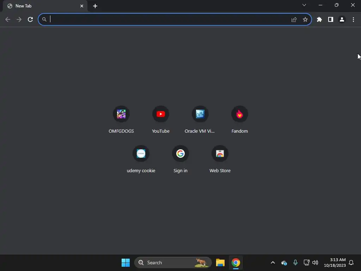Show hidden system tray icons
The height and width of the screenshot is (271, 361).
pyautogui.click(x=273, y=263)
